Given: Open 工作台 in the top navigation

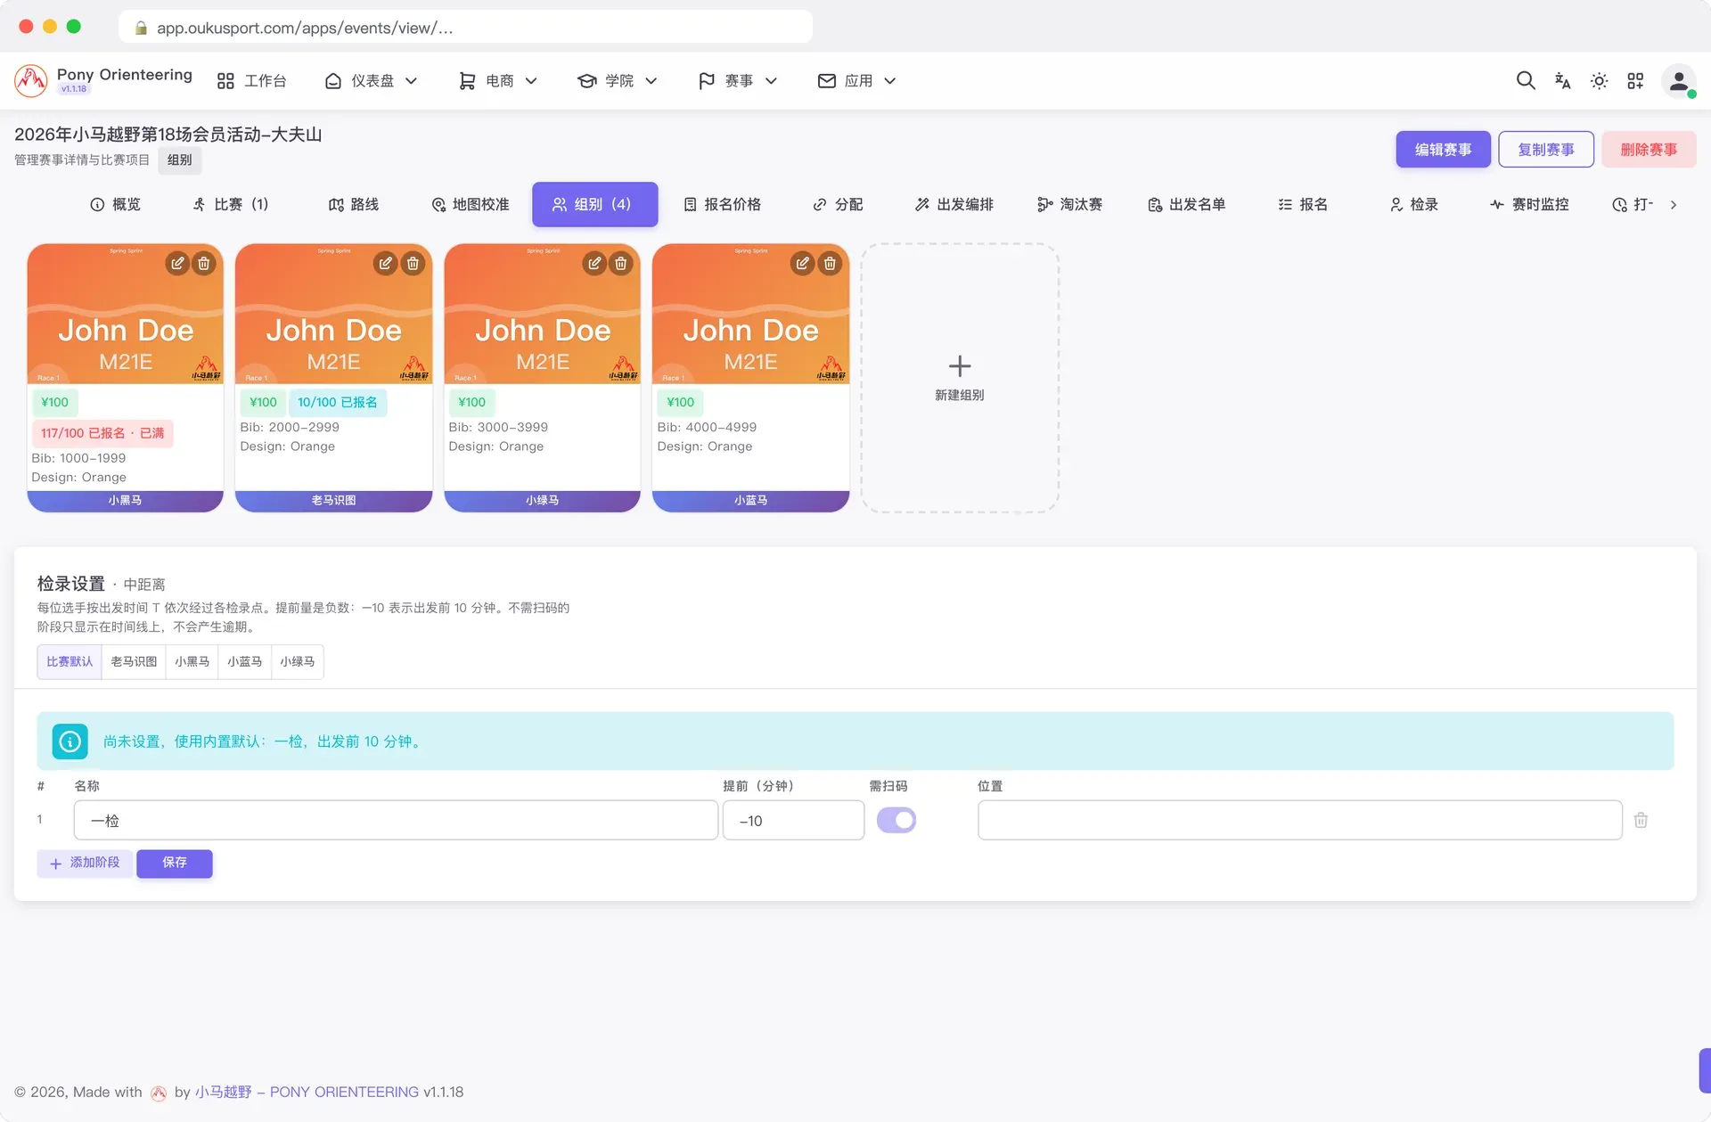Looking at the screenshot, I should click(x=252, y=81).
